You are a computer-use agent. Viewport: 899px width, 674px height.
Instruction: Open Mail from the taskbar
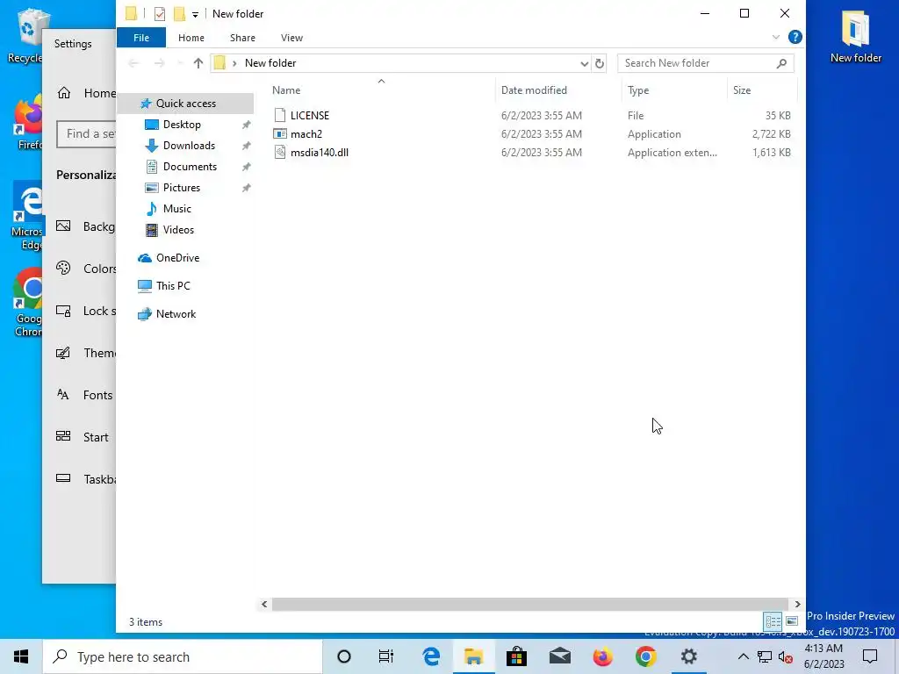pos(559,656)
